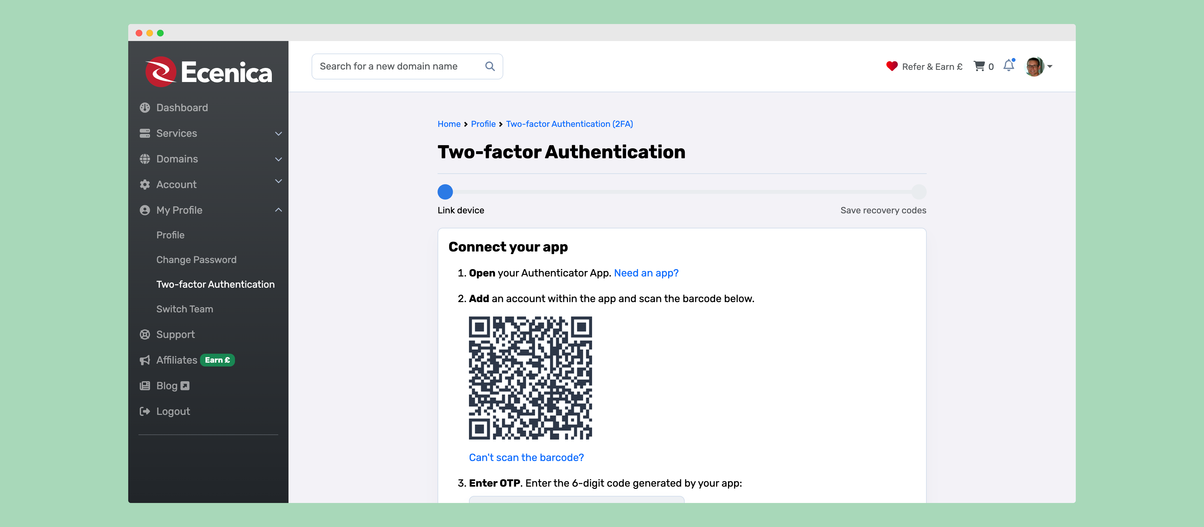The height and width of the screenshot is (527, 1204).
Task: Open the Dashboard menu item
Action: coord(182,107)
